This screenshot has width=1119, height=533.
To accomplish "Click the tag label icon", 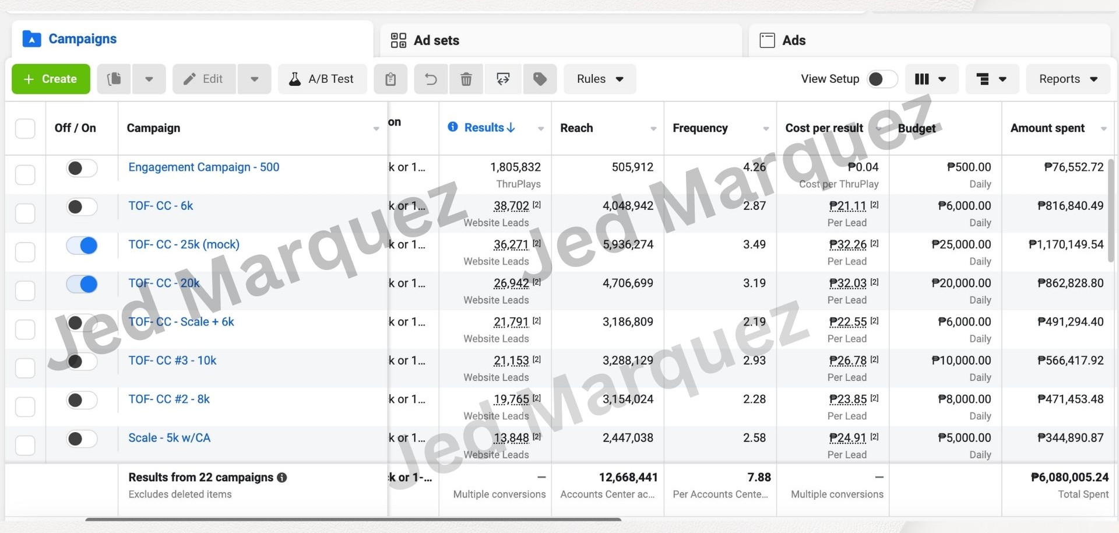I will pos(540,79).
